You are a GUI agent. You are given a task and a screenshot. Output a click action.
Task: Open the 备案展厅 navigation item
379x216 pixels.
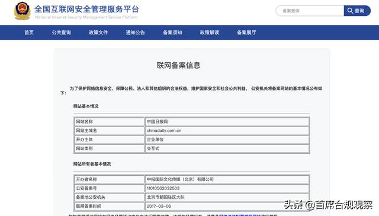click(246, 33)
